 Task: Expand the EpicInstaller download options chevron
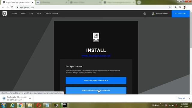[x=30, y=98]
